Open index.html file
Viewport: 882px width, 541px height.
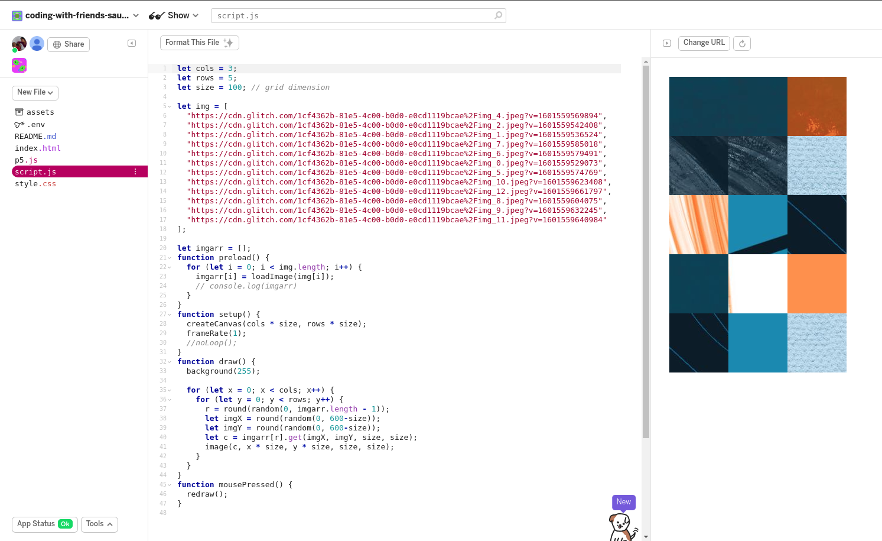click(38, 148)
